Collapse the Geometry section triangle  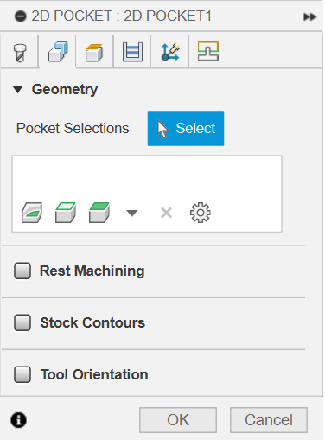click(18, 89)
